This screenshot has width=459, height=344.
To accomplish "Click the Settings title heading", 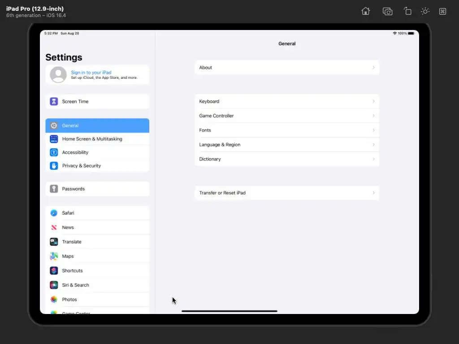I will tap(64, 57).
